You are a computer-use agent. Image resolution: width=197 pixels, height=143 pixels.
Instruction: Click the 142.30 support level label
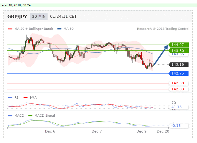tap(178, 83)
